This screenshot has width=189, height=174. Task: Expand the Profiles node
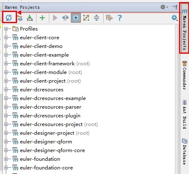(x=6, y=29)
